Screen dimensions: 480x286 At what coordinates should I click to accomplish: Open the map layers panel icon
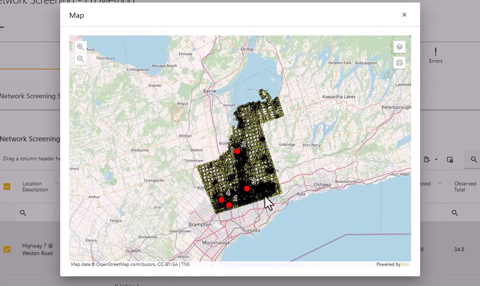pyautogui.click(x=399, y=47)
